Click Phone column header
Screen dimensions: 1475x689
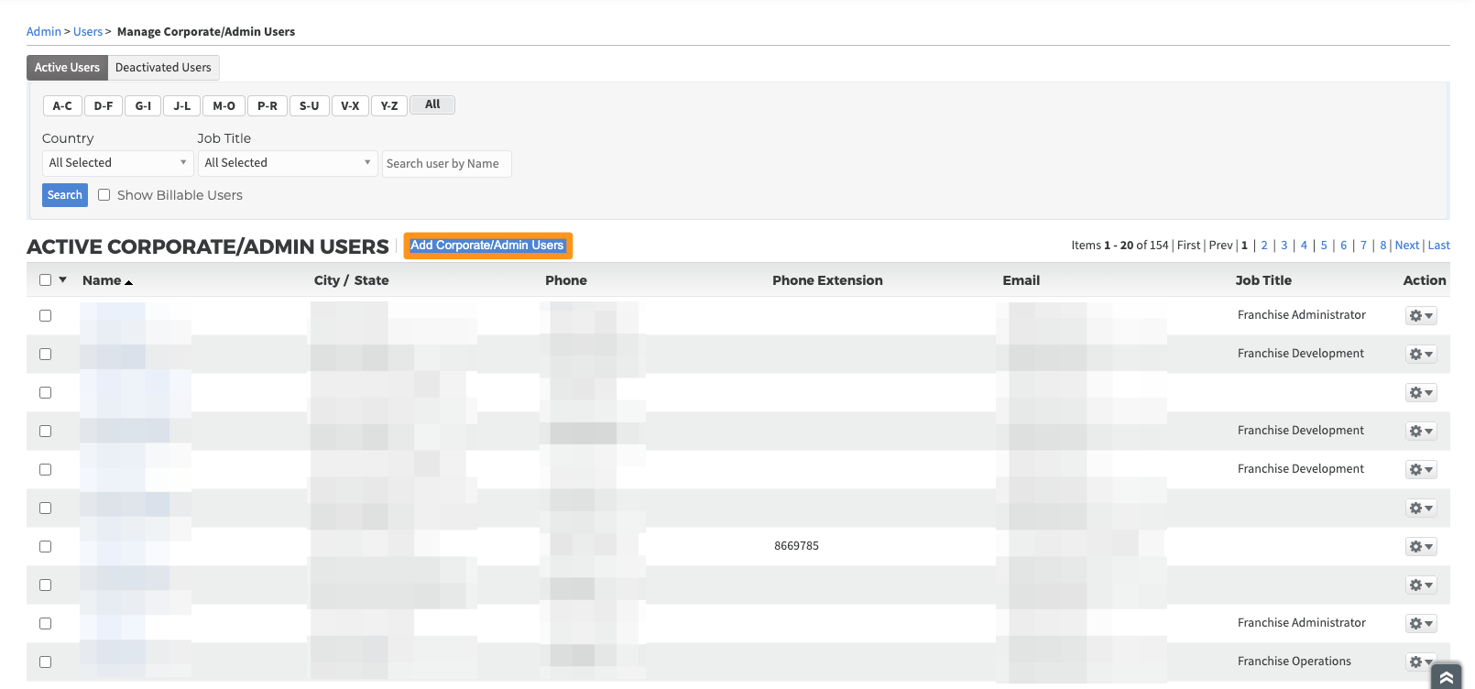coord(566,280)
